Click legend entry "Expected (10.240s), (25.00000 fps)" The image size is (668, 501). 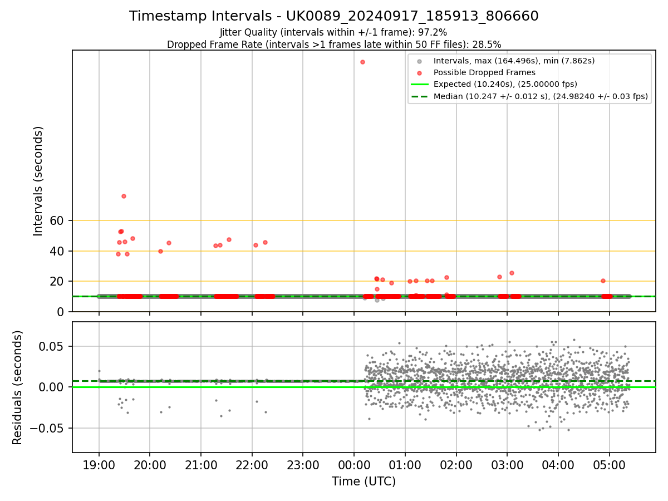click(505, 84)
